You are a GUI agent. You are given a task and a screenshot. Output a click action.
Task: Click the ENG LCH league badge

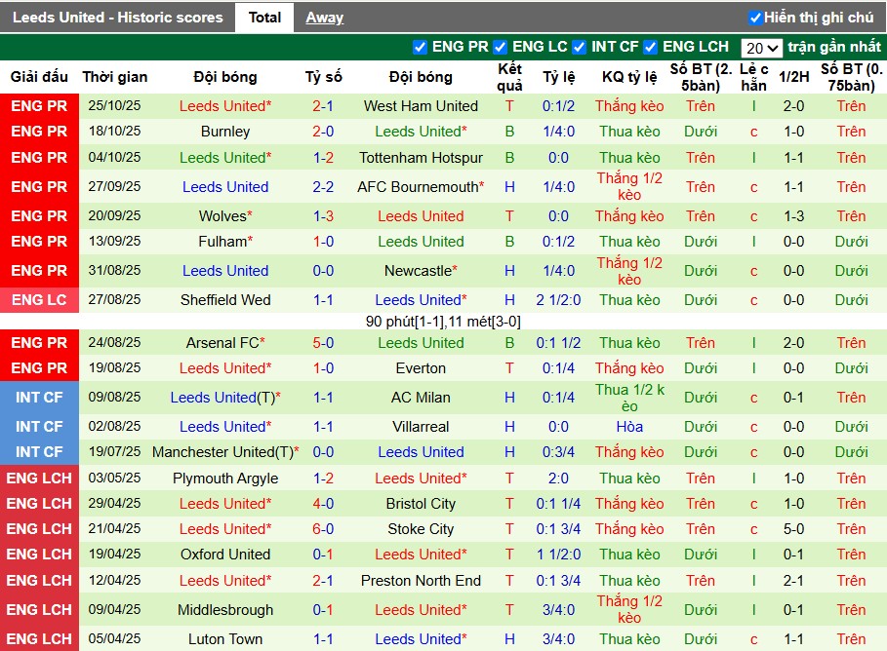pos(39,478)
